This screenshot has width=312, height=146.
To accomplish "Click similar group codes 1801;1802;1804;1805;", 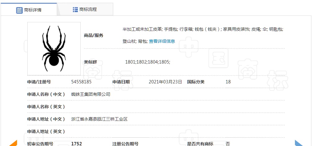I will click(x=148, y=62).
